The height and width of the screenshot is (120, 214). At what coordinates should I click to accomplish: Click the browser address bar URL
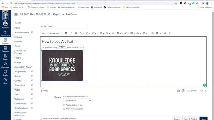[46, 3]
